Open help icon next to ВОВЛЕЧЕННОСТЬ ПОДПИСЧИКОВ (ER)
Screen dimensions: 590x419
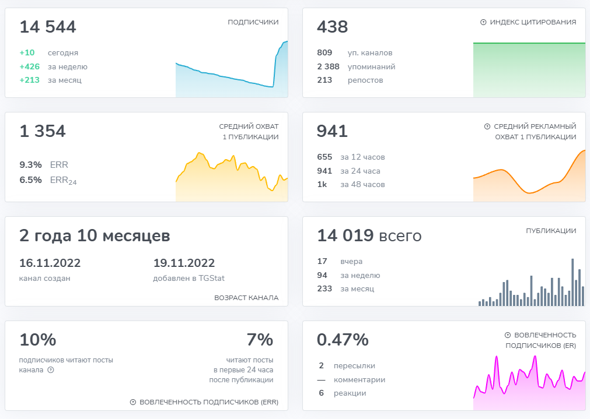pos(508,335)
